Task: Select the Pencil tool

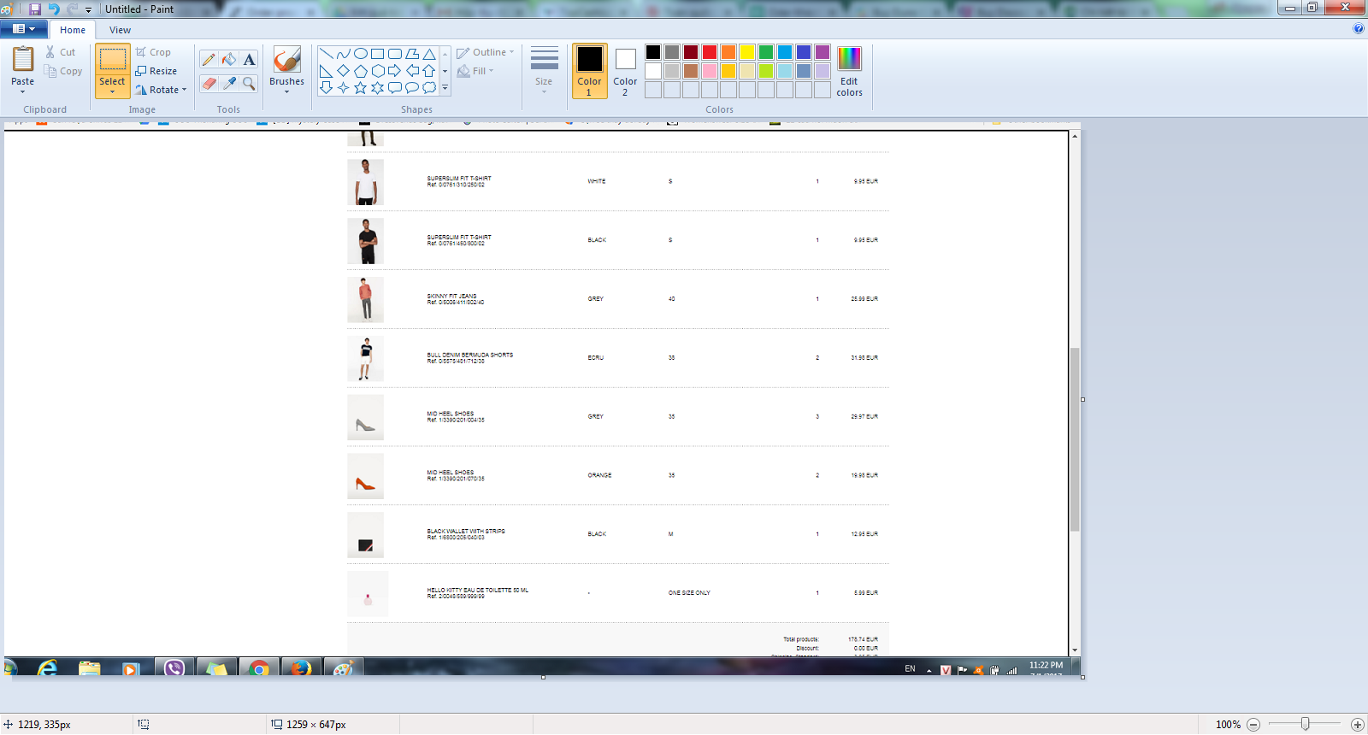Action: 209,60
